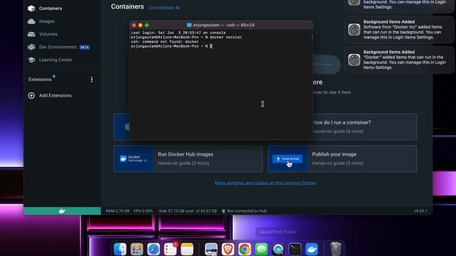The width and height of the screenshot is (456, 256).
Task: Click the Disk available status text
Action: tap(188, 211)
